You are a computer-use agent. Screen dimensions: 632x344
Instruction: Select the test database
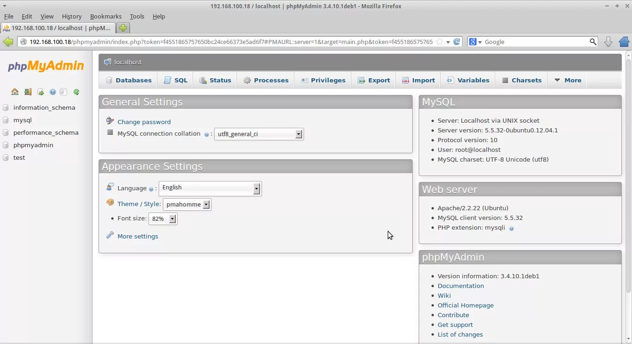[x=19, y=157]
